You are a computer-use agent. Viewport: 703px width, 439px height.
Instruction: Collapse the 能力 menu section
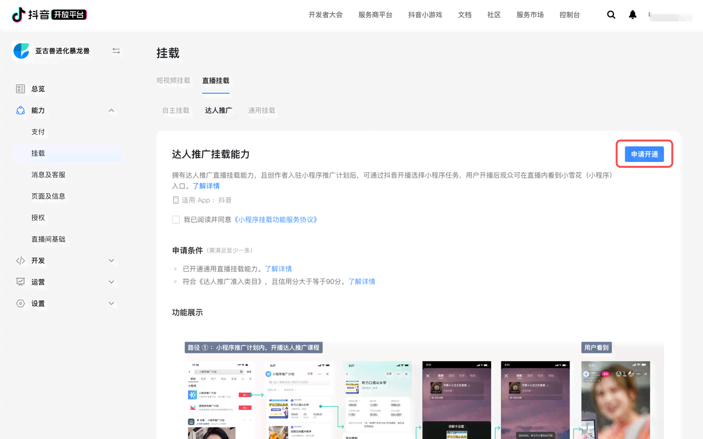click(x=111, y=110)
